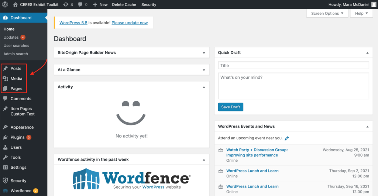The width and height of the screenshot is (378, 196).
Task: Open Appearance in the sidebar
Action: (22, 127)
